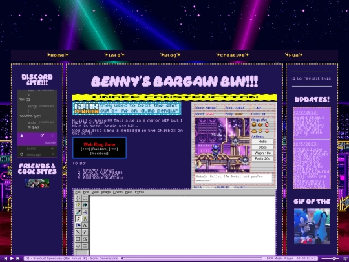Open the Colors menu in paint app
349x262 pixels.
(x=118, y=192)
